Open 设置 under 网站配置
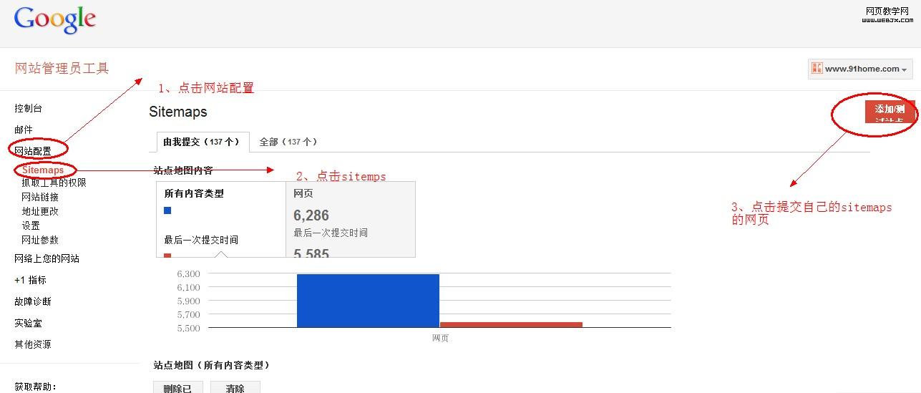This screenshot has height=393, width=921. coord(31,225)
